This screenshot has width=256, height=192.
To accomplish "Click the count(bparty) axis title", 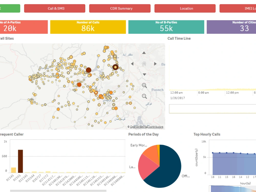I will coord(196,157).
